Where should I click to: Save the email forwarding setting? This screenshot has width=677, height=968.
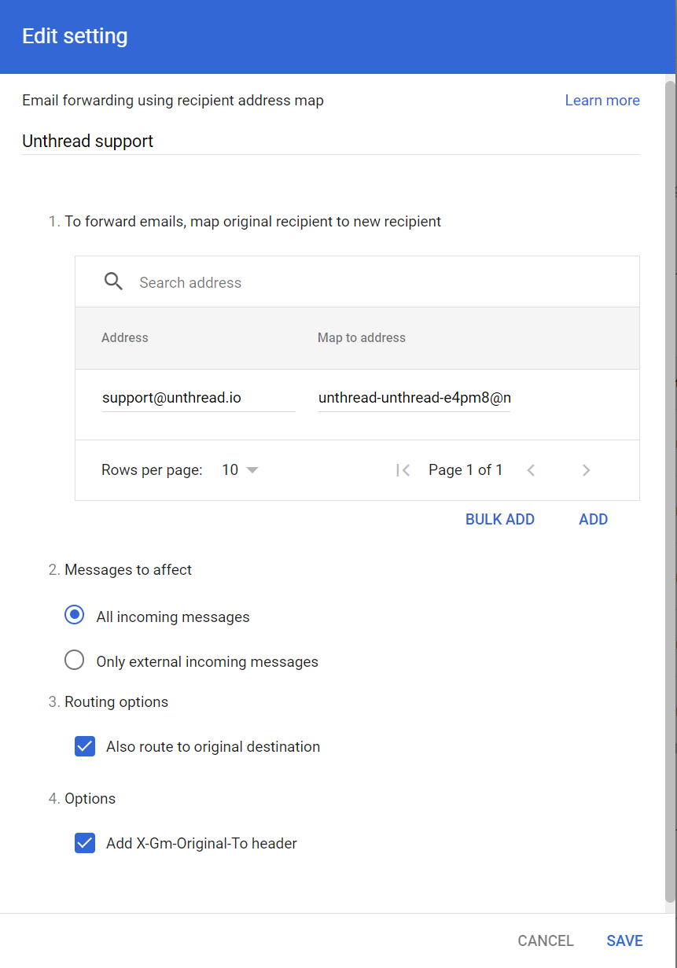coord(624,940)
